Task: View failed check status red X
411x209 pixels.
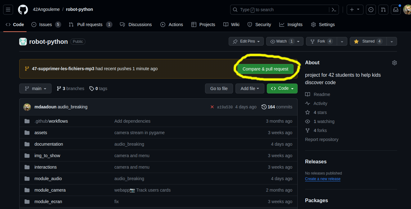Action: pos(212,107)
